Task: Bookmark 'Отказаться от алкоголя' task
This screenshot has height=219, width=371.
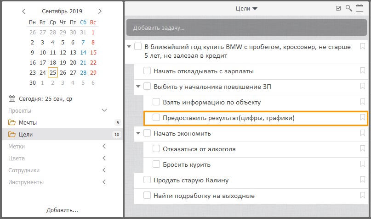Action: (362, 148)
